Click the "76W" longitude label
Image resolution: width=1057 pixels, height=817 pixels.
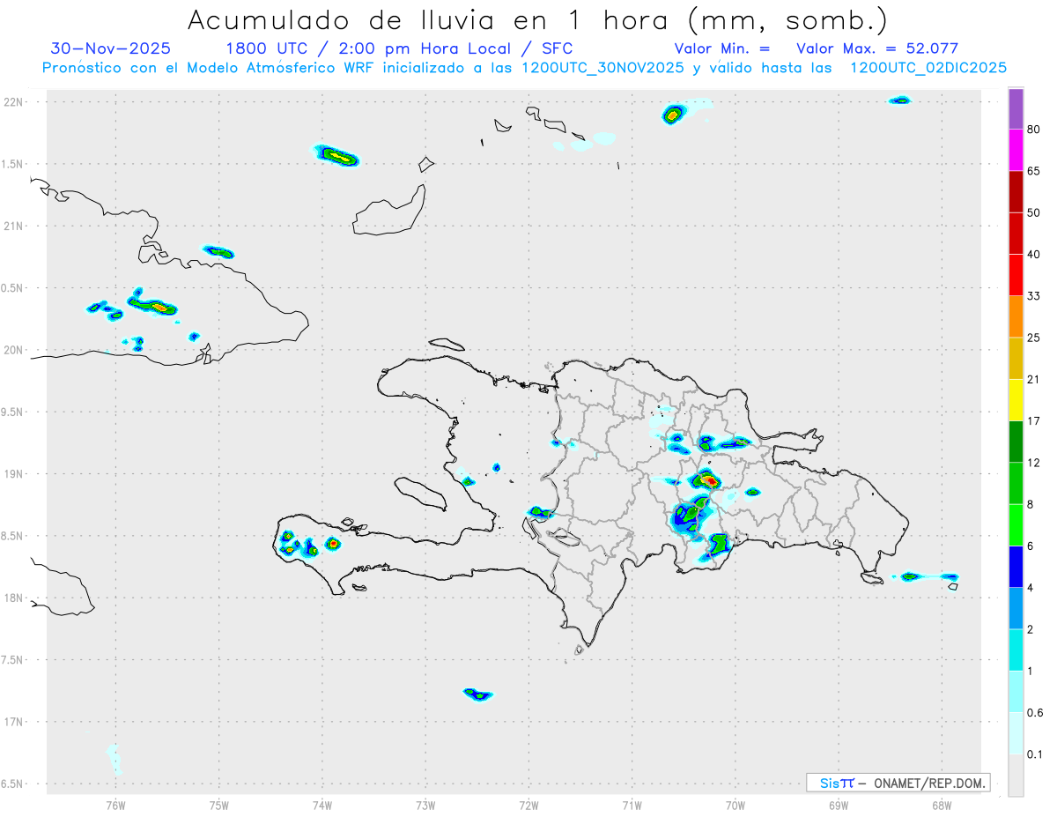115,805
